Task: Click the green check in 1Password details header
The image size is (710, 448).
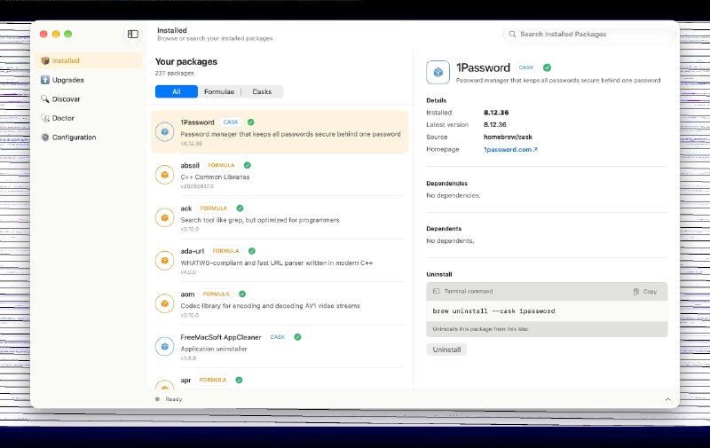Action: click(x=547, y=67)
